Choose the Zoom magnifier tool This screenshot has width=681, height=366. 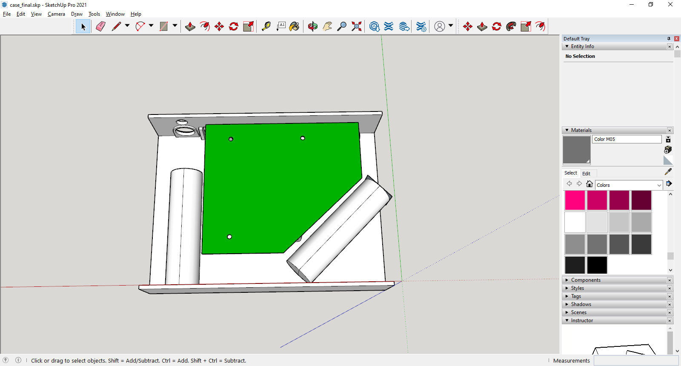(342, 26)
